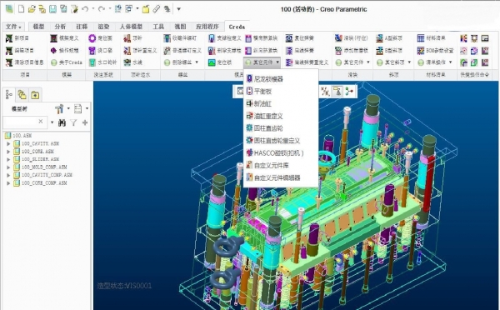
Task: Click 顶针 in the Creda ribbon
Action: pyautogui.click(x=133, y=38)
